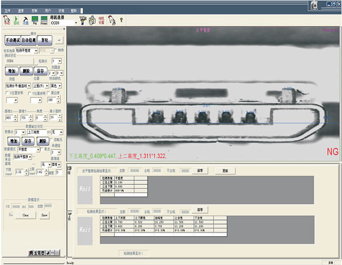Click the Big image view icon
The width and height of the screenshot is (342, 265).
point(35,21)
